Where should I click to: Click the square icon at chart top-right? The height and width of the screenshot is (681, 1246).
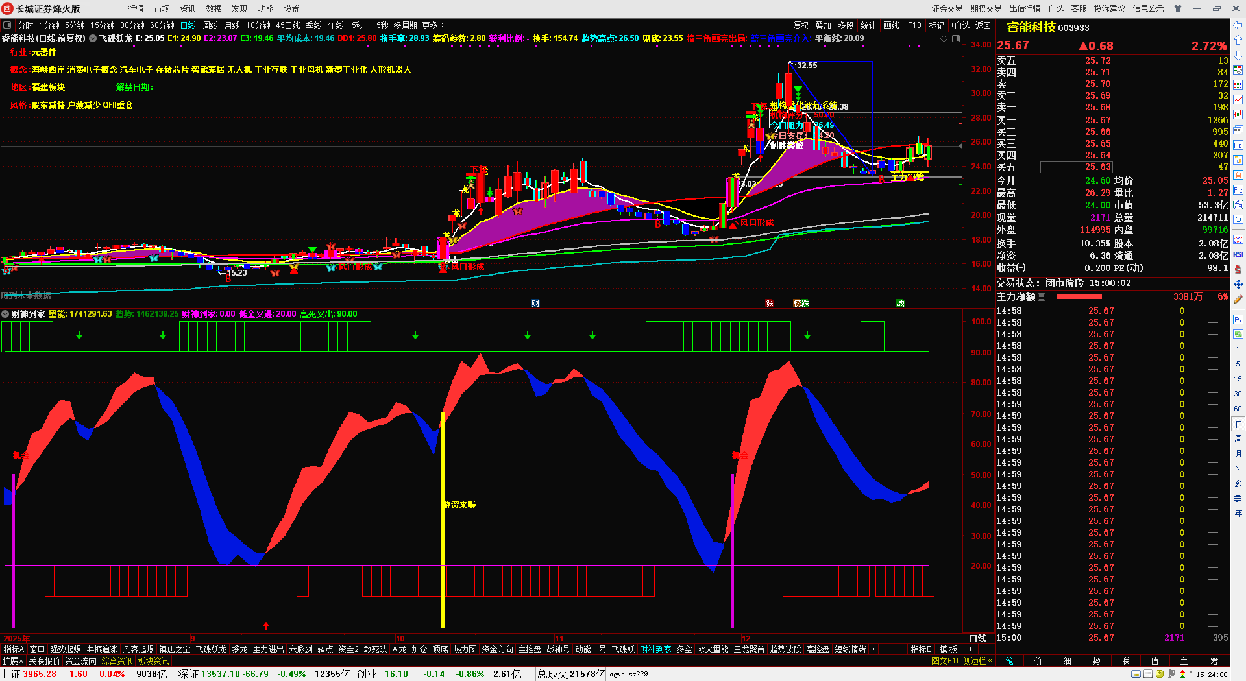(x=956, y=39)
